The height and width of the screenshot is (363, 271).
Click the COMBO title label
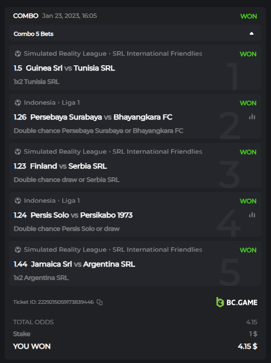pos(26,16)
